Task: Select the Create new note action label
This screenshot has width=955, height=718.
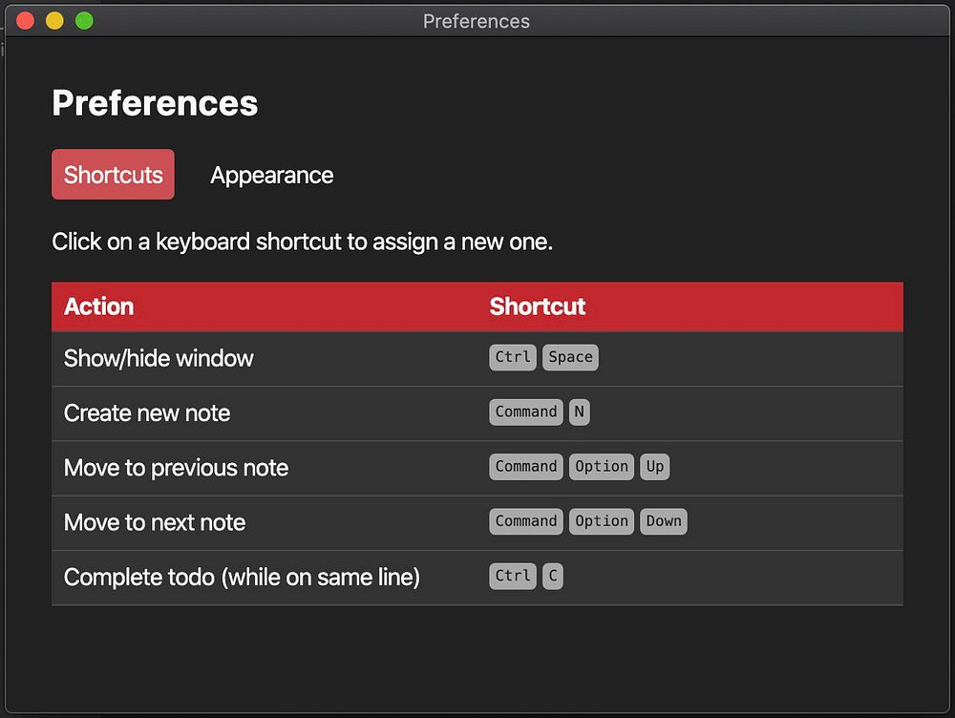Action: click(147, 412)
